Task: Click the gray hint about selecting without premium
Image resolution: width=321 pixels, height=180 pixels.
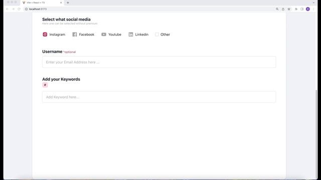Action: (x=70, y=23)
